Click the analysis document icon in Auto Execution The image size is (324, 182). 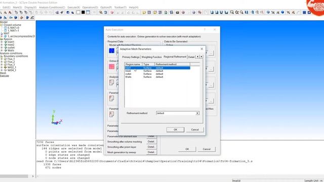pos(111,82)
